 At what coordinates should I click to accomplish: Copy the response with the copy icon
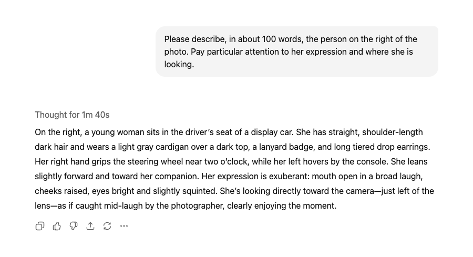point(40,226)
